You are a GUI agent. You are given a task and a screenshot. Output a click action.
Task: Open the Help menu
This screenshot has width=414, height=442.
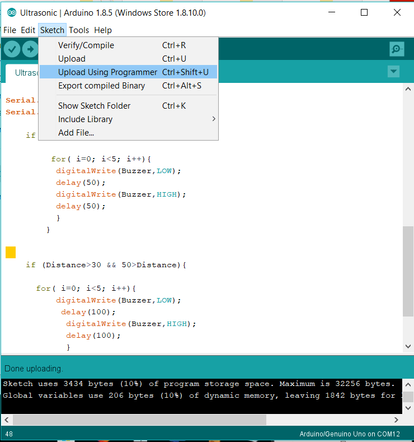pos(103,30)
